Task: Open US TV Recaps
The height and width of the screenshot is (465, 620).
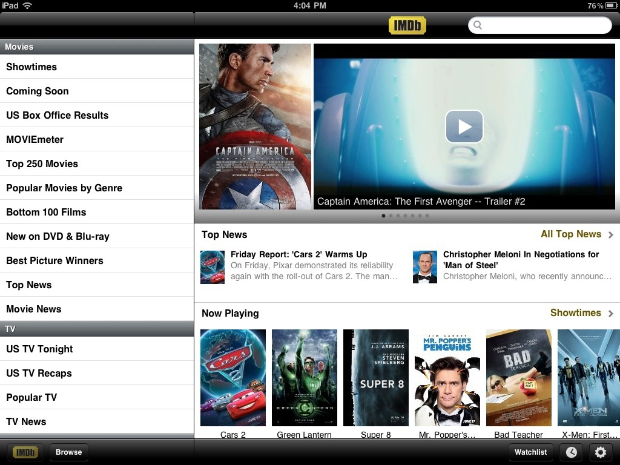Action: point(97,373)
